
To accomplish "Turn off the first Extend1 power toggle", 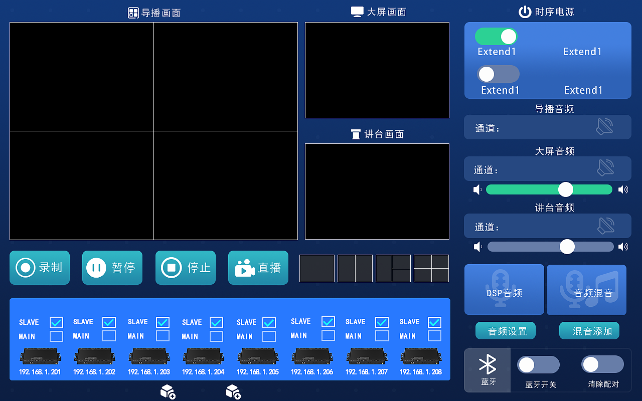I will (x=496, y=36).
